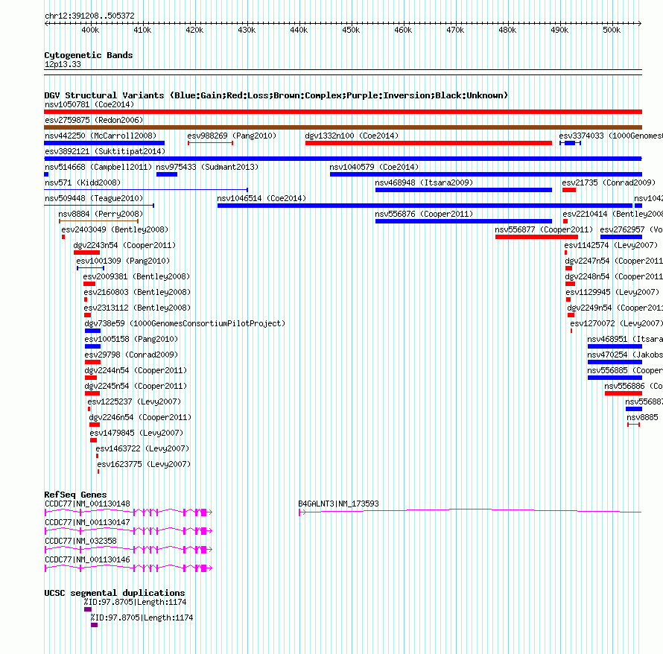663x654 pixels.
Task: Click the 450k ruler tick label
Action: point(351,30)
